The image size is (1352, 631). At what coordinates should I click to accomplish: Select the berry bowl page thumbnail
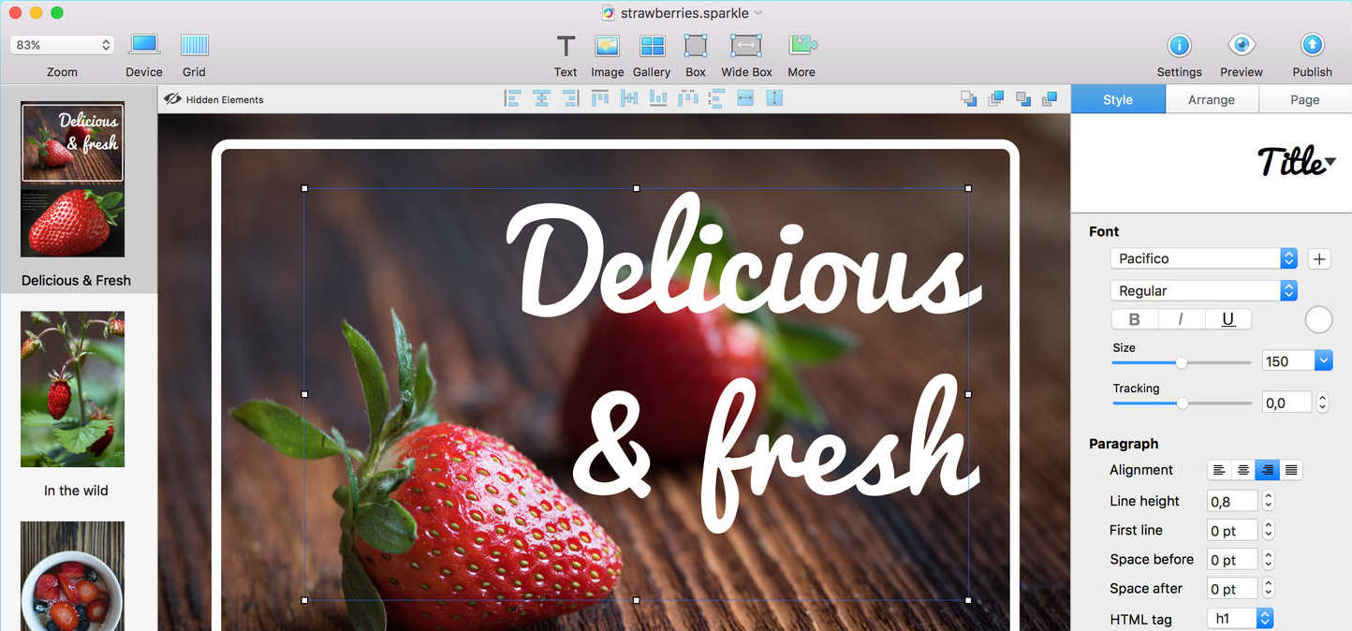click(73, 576)
